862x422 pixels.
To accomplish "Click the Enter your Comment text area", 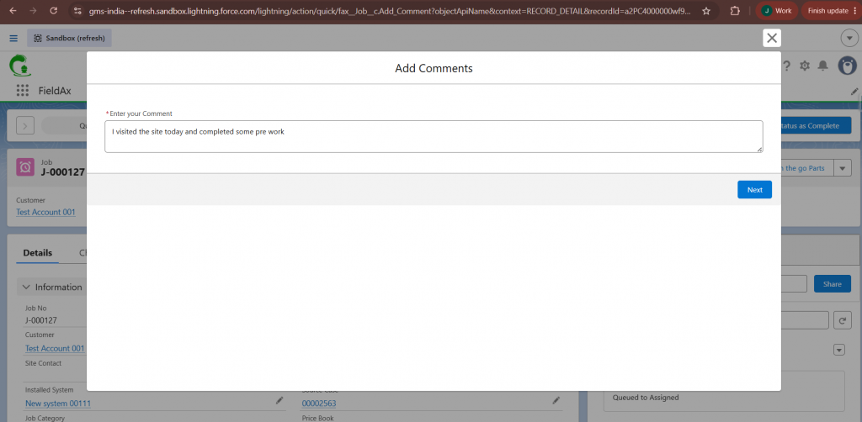I will (434, 137).
